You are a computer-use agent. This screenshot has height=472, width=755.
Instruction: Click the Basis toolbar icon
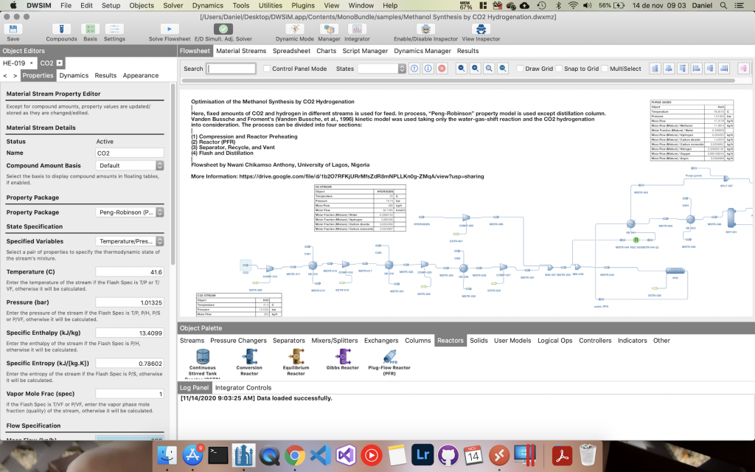point(89,30)
